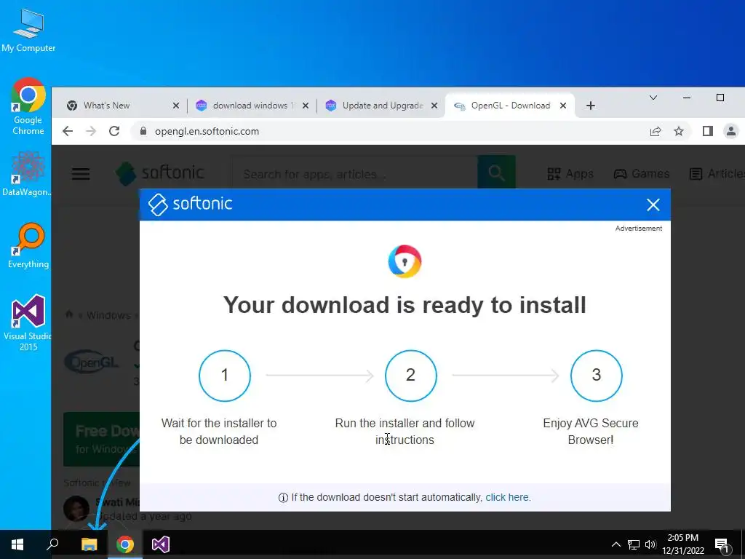Launch Everything search desktop shortcut
The width and height of the screenshot is (745, 559).
[28, 246]
